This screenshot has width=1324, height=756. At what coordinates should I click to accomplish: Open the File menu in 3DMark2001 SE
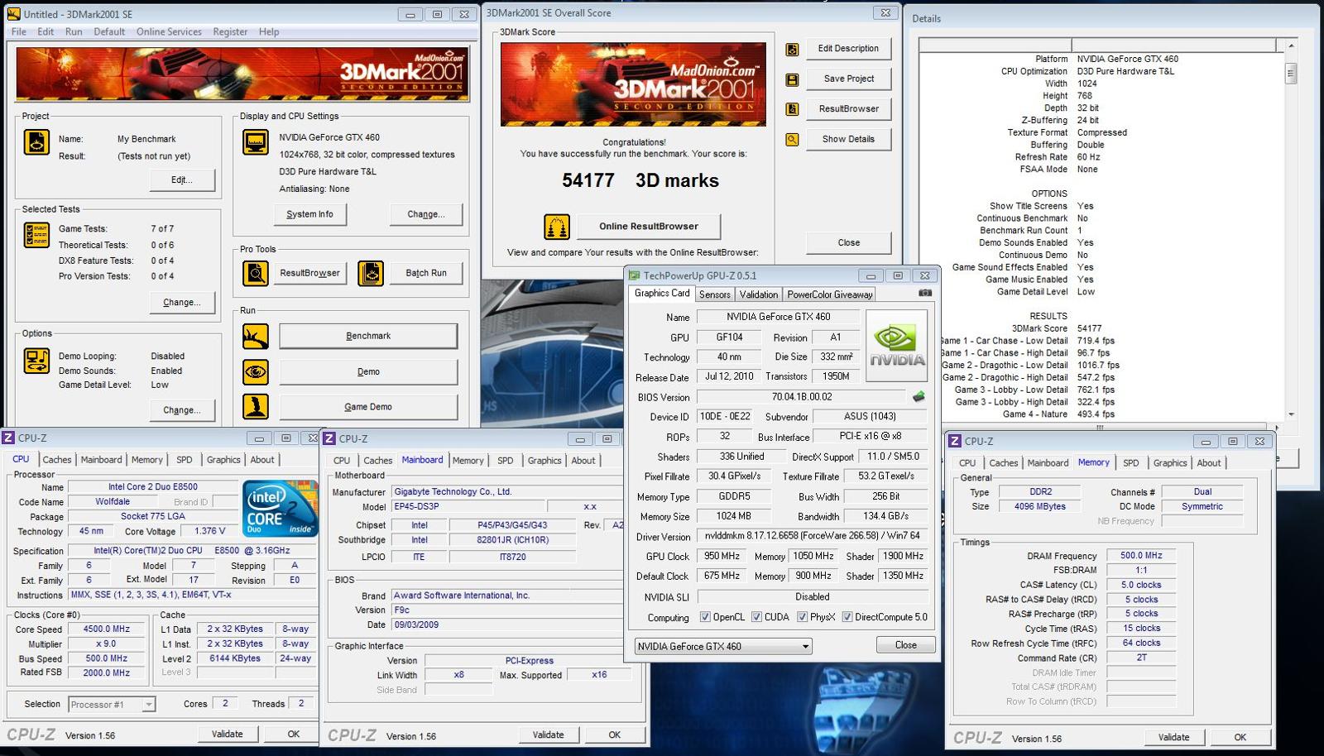pos(18,32)
